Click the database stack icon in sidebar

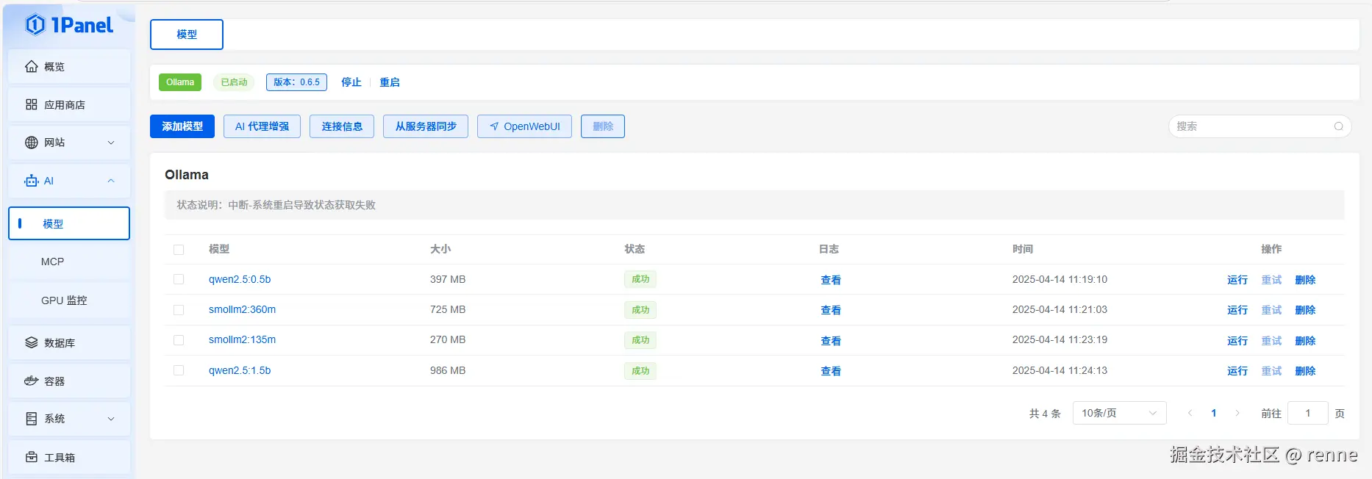[32, 343]
